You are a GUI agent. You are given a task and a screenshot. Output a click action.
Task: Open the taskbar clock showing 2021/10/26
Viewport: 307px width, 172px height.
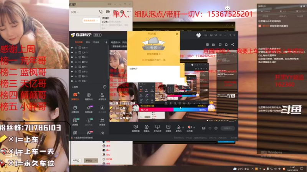pos(293,169)
